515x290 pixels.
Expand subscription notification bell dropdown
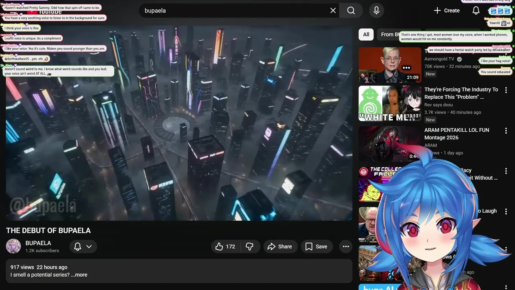click(83, 246)
